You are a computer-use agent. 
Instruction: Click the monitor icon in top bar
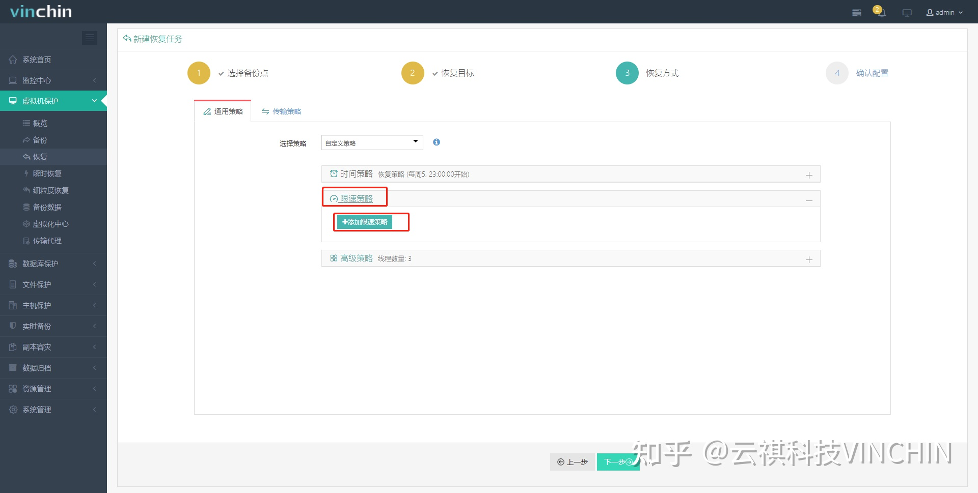click(x=907, y=12)
